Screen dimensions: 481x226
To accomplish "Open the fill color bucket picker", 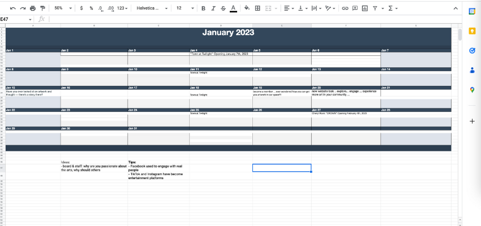I will (x=247, y=8).
